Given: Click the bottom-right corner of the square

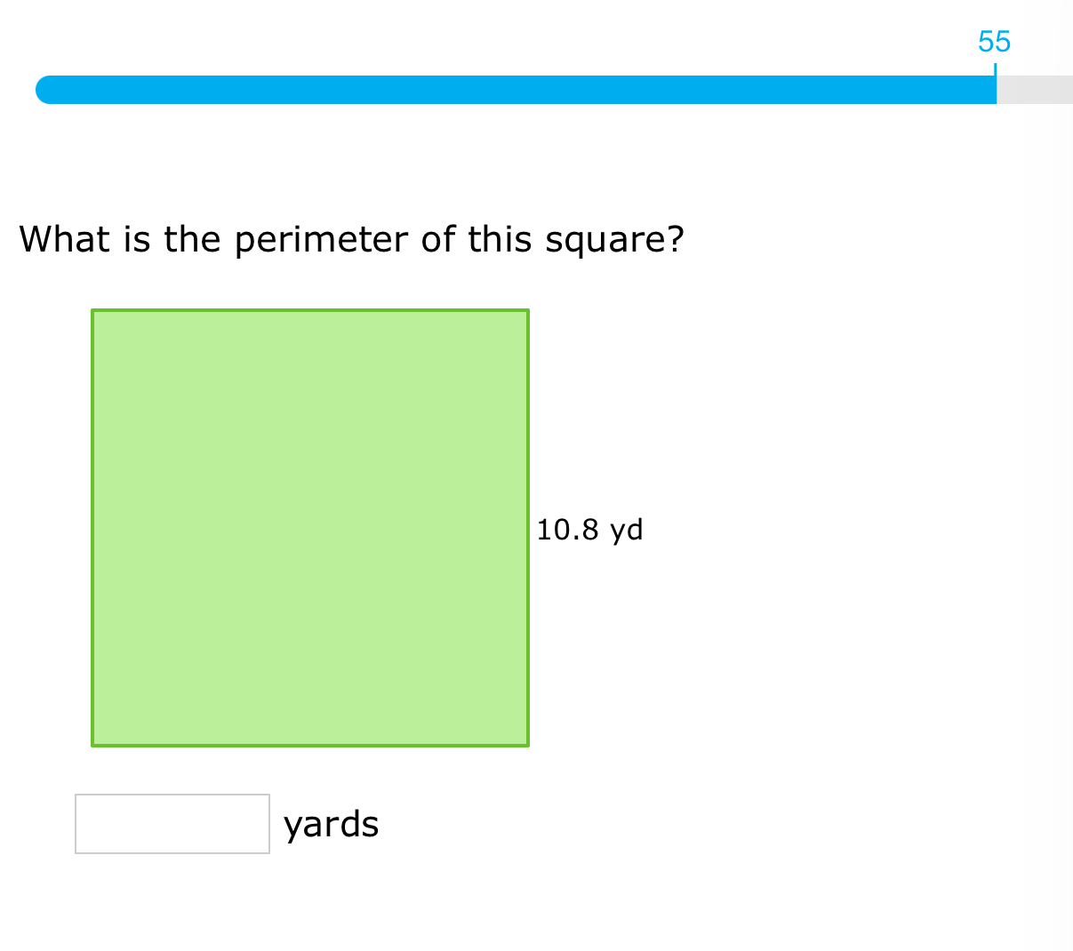Looking at the screenshot, I should tap(528, 745).
